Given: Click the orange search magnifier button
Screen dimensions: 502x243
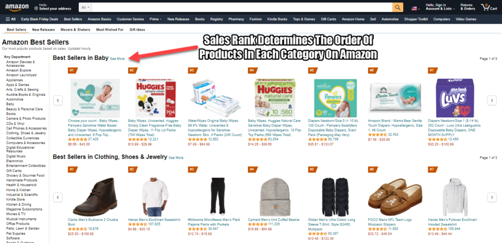Looking at the screenshot, I should [x=398, y=7].
